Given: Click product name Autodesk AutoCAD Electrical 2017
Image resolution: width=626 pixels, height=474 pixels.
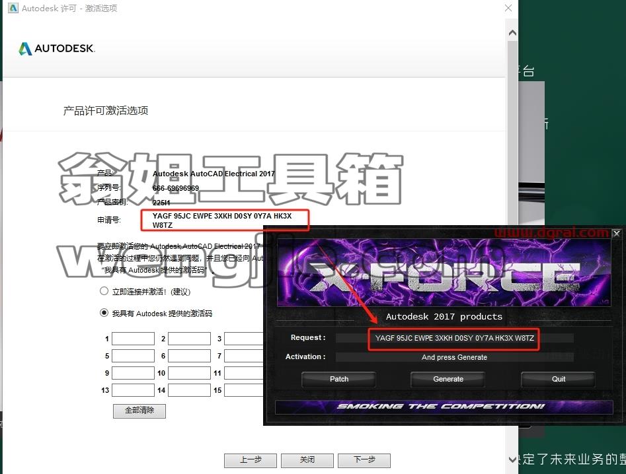Looking at the screenshot, I should tap(214, 174).
